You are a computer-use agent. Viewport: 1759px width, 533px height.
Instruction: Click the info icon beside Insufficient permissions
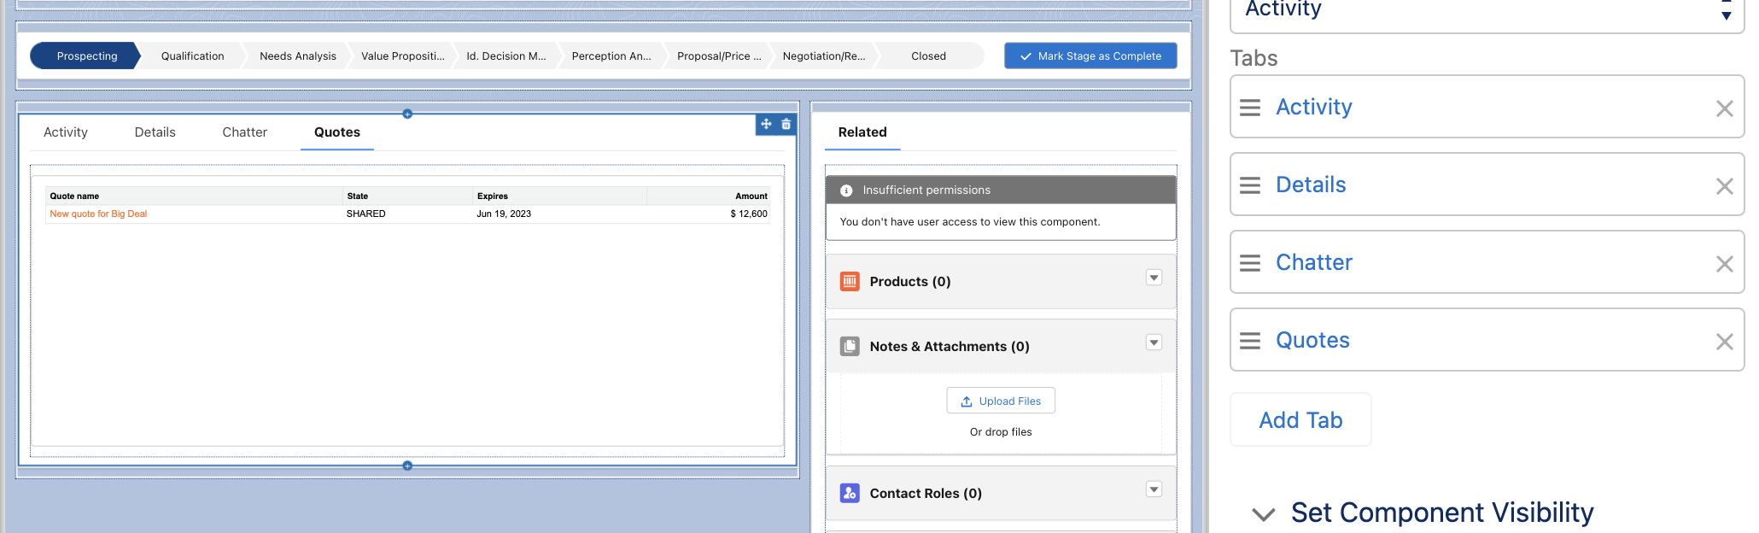(x=846, y=190)
